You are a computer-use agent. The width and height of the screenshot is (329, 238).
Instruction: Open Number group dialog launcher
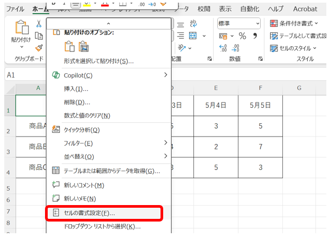click(260, 59)
